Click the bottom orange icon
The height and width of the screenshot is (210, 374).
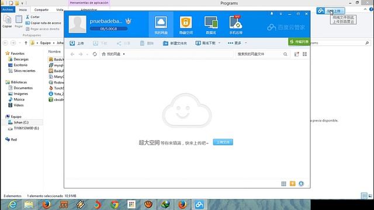pos(292,184)
